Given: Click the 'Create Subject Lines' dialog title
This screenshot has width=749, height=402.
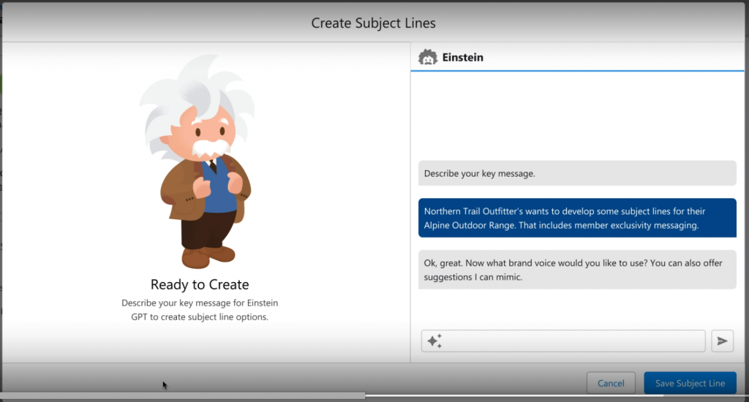Looking at the screenshot, I should [373, 23].
